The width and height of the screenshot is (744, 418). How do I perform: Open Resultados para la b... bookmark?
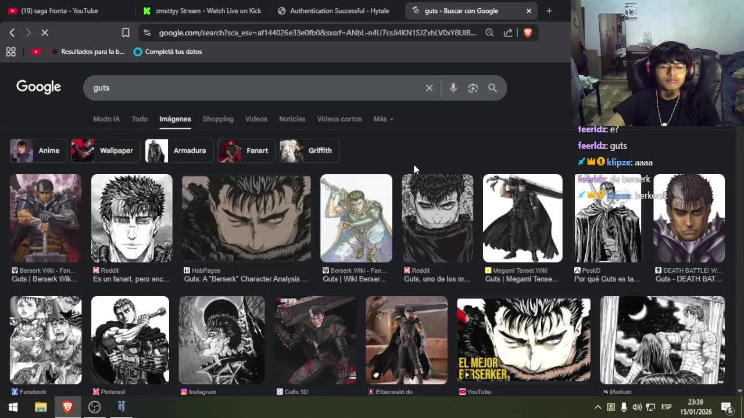tap(88, 52)
